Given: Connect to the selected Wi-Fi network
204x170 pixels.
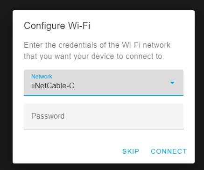Looking at the screenshot, I should click(169, 151).
